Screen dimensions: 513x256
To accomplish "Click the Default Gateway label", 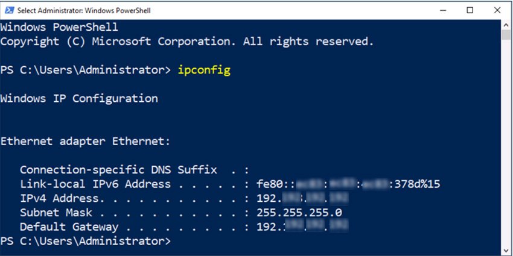I will click(x=69, y=227).
